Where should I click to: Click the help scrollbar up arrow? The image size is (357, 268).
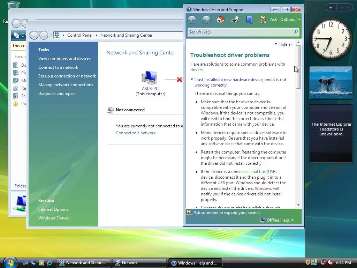[x=298, y=42]
